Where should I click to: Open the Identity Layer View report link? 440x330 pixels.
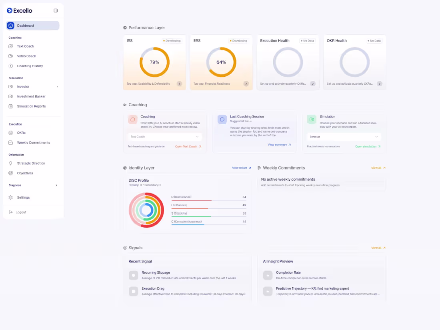click(x=241, y=168)
